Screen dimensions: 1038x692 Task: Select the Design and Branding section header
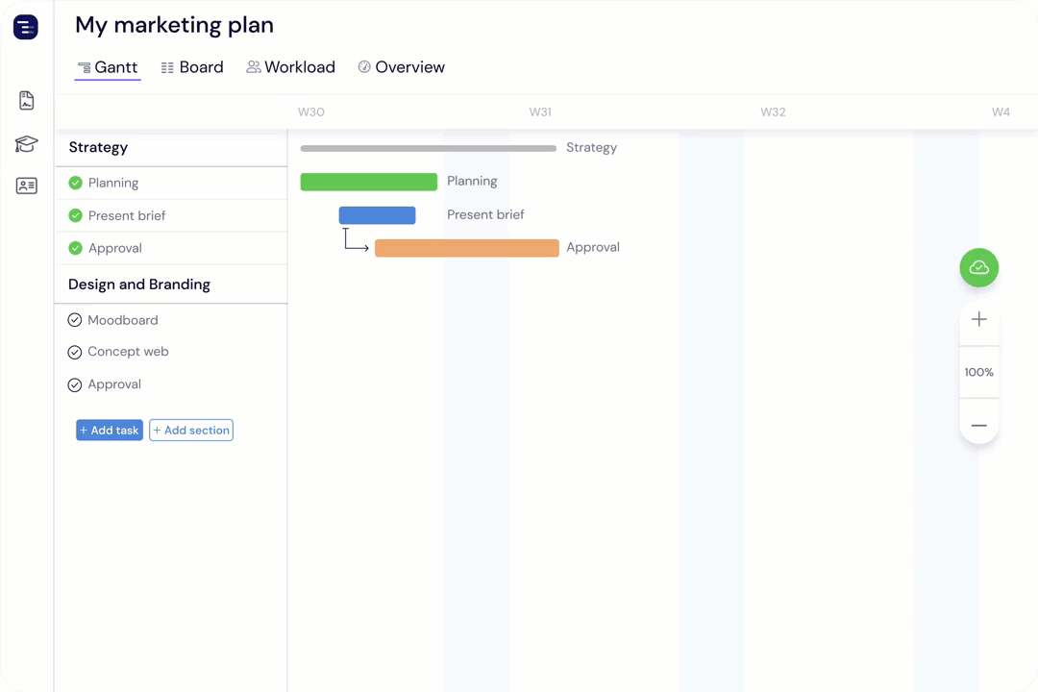coord(139,284)
